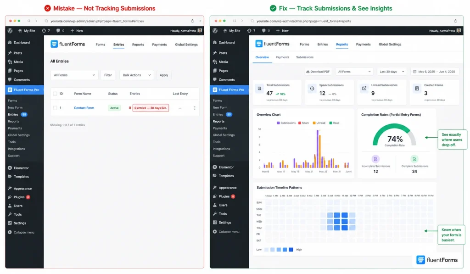The width and height of the screenshot is (470, 274).
Task: Open the Bulk Actions dropdown
Action: (137, 75)
